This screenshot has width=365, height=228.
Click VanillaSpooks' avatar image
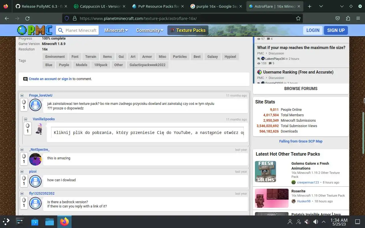click(x=39, y=129)
